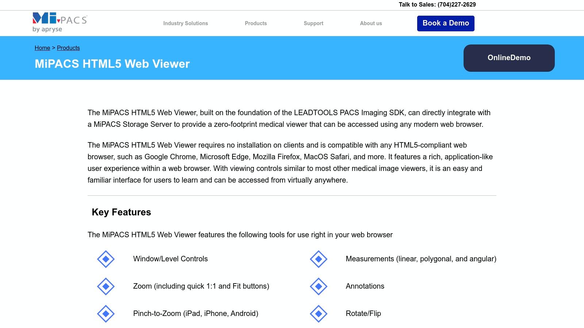
Task: Launch the OnlineDemo
Action: tap(509, 58)
